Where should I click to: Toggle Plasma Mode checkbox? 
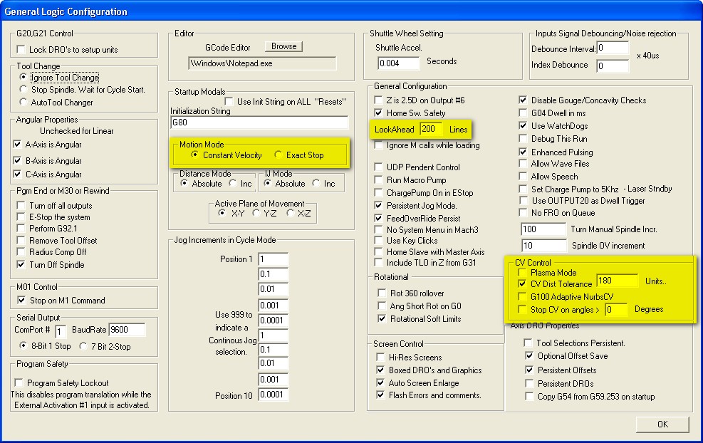523,273
